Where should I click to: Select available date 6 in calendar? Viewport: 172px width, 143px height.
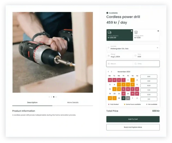pyautogui.click(x=114, y=84)
